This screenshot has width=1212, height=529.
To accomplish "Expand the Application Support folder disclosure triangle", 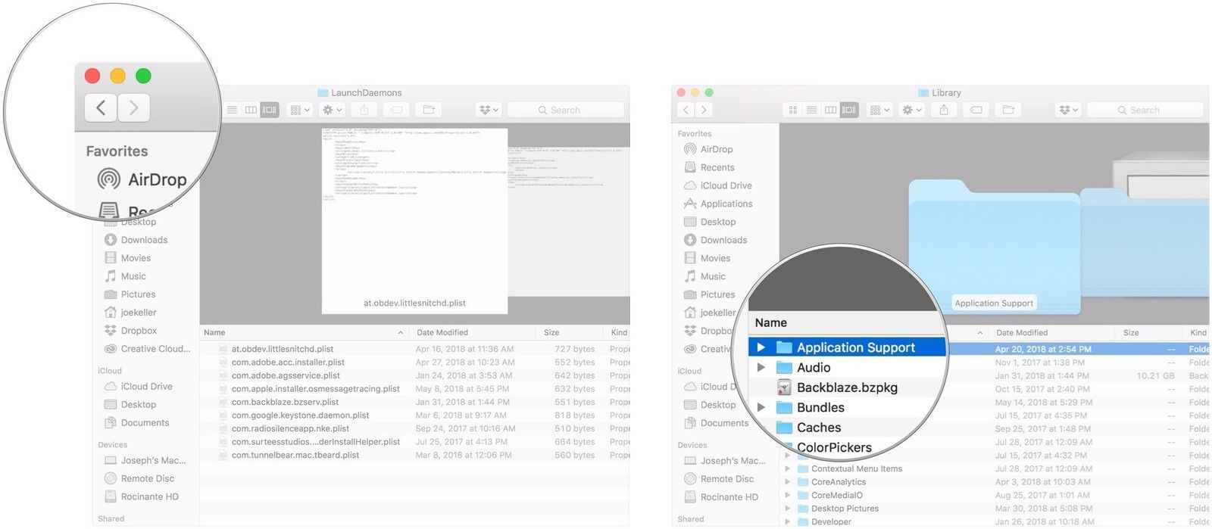I will coord(761,347).
